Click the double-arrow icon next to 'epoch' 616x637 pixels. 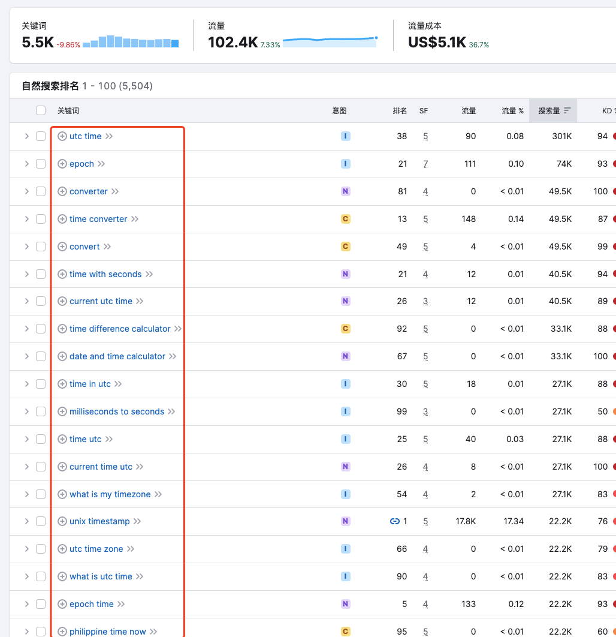(x=101, y=164)
